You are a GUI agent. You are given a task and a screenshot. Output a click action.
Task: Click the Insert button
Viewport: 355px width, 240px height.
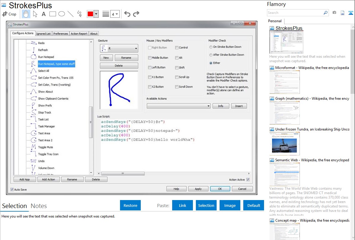(239, 106)
